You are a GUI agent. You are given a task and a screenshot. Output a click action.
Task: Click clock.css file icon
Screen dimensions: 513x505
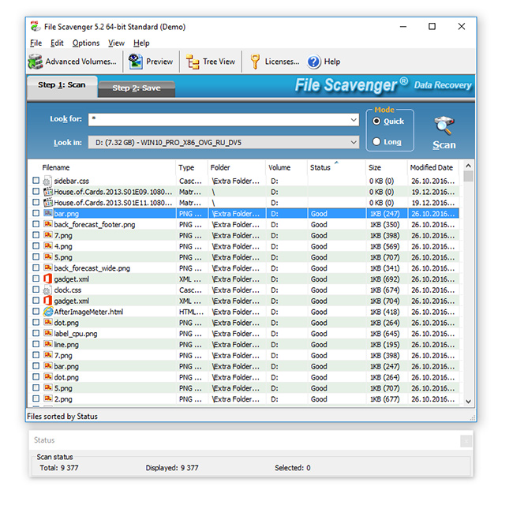pos(48,290)
